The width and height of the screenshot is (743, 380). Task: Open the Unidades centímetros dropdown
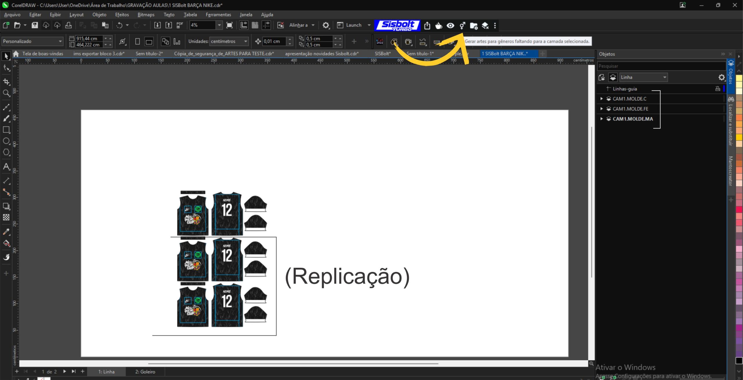(246, 41)
